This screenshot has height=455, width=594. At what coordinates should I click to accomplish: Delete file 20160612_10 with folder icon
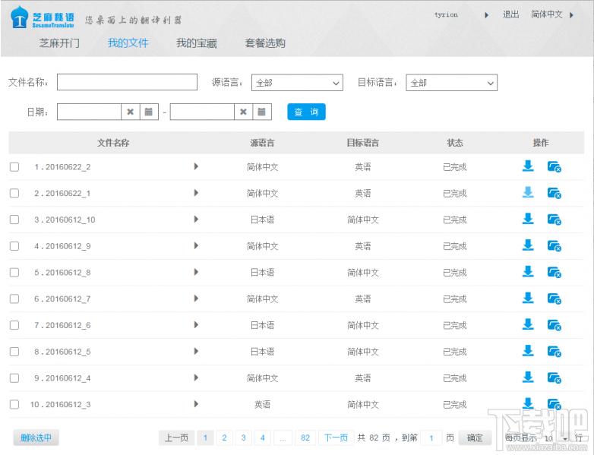(x=555, y=220)
